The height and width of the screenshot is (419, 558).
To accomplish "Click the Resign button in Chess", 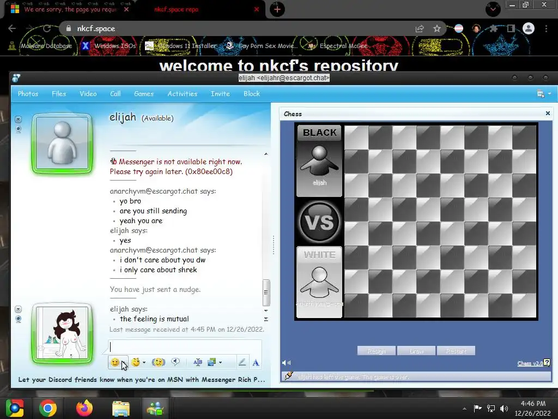I will pos(376,351).
